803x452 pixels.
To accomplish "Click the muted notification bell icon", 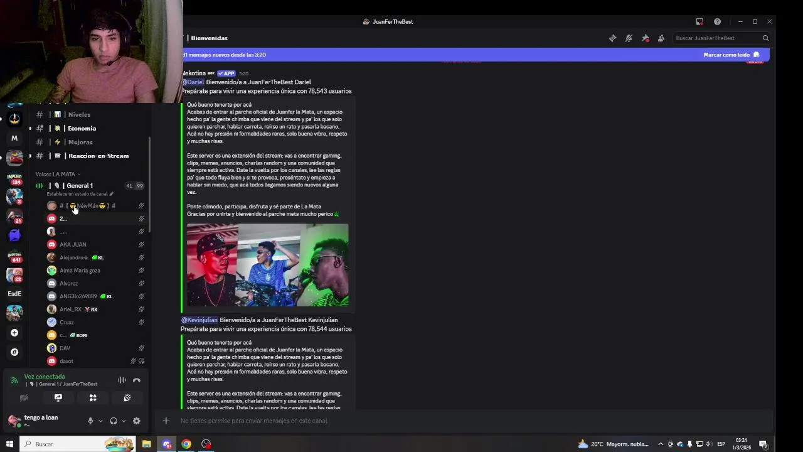I will 629,38.
